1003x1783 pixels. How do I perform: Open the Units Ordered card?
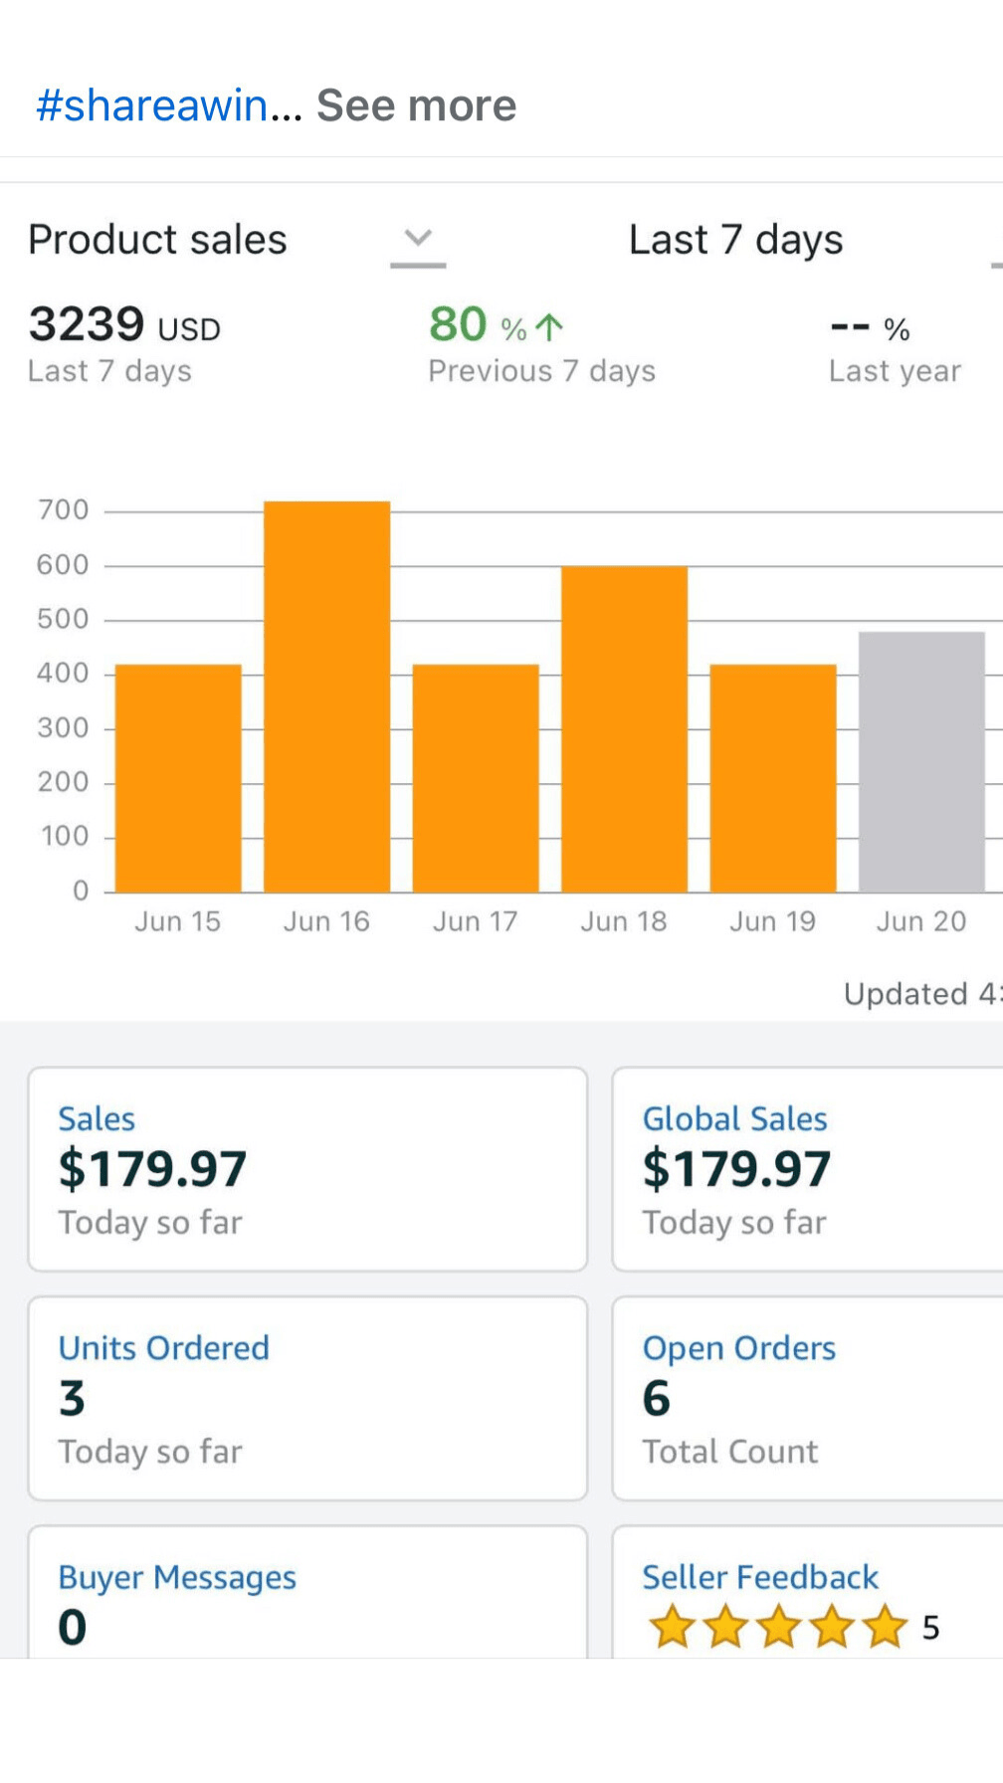(307, 1398)
